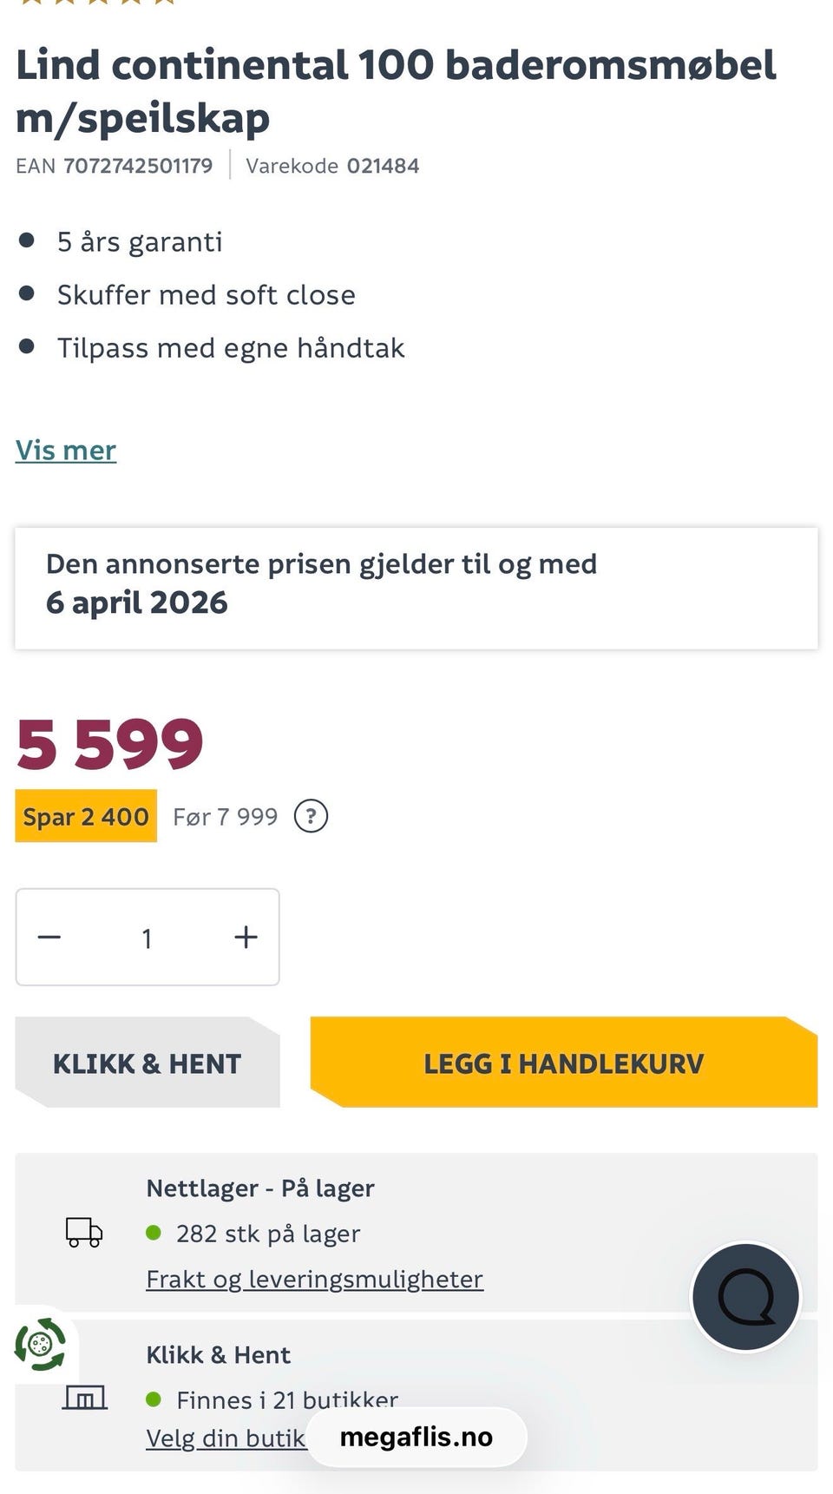Click the store building icon beside Klikk & Hent

pyautogui.click(x=83, y=1399)
